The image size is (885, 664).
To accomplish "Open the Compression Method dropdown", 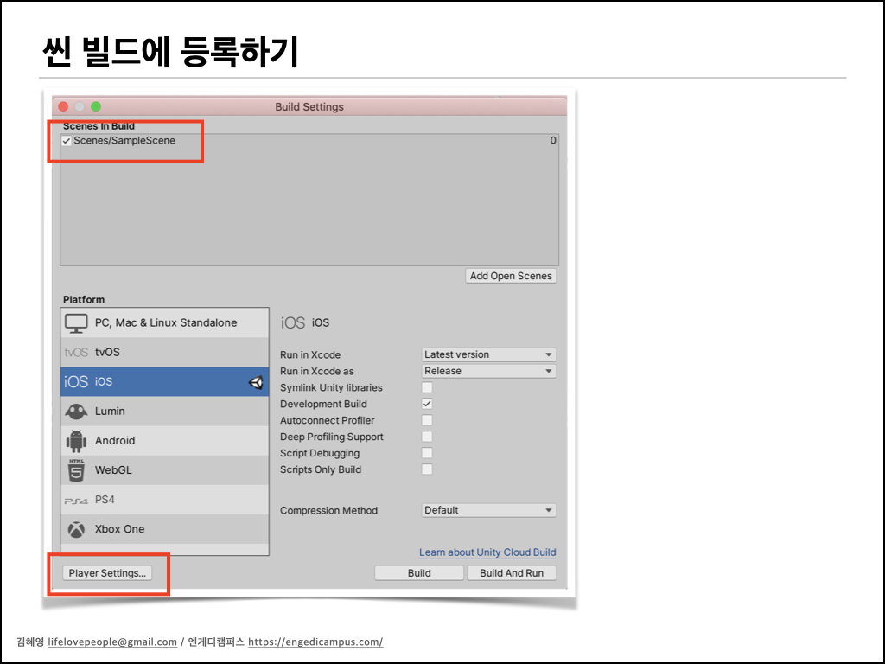I will pyautogui.click(x=489, y=510).
